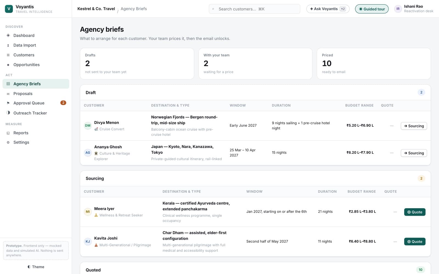Send Ananya Ghosh brief to Sourcing

[414, 153]
